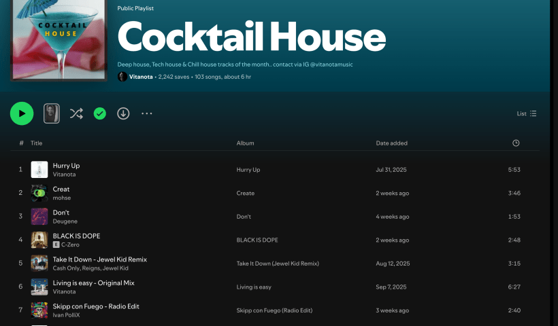Click the clock duration column header icon
Viewport: 558px width, 326px height.
point(516,143)
